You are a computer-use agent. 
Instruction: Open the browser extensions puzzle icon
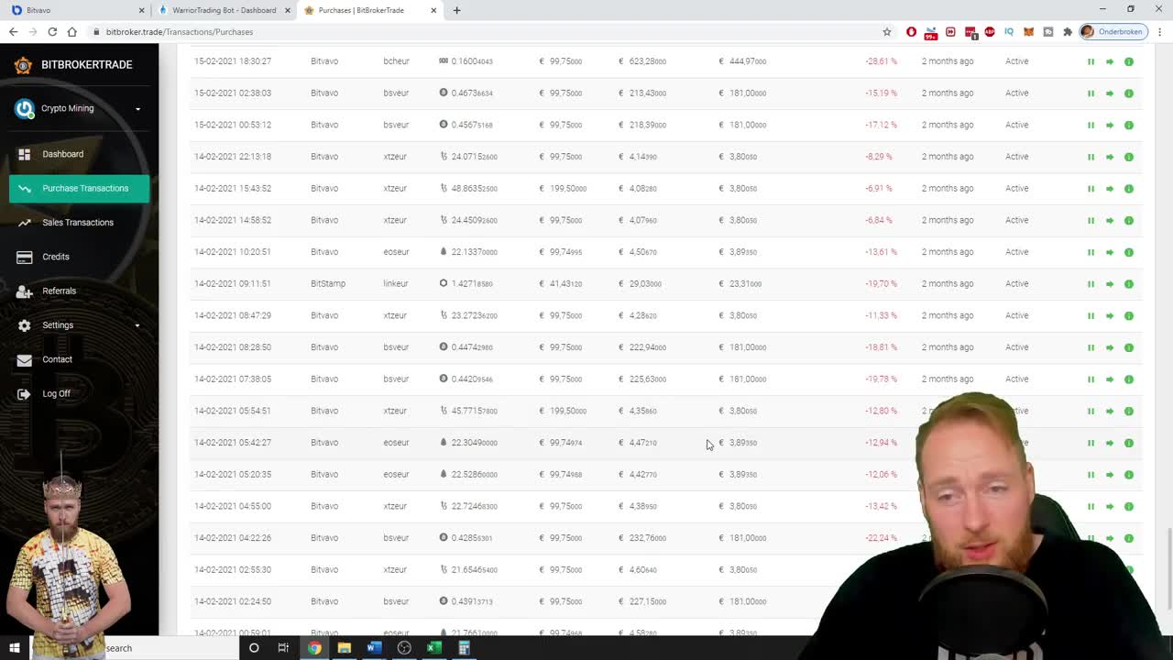1067,31
